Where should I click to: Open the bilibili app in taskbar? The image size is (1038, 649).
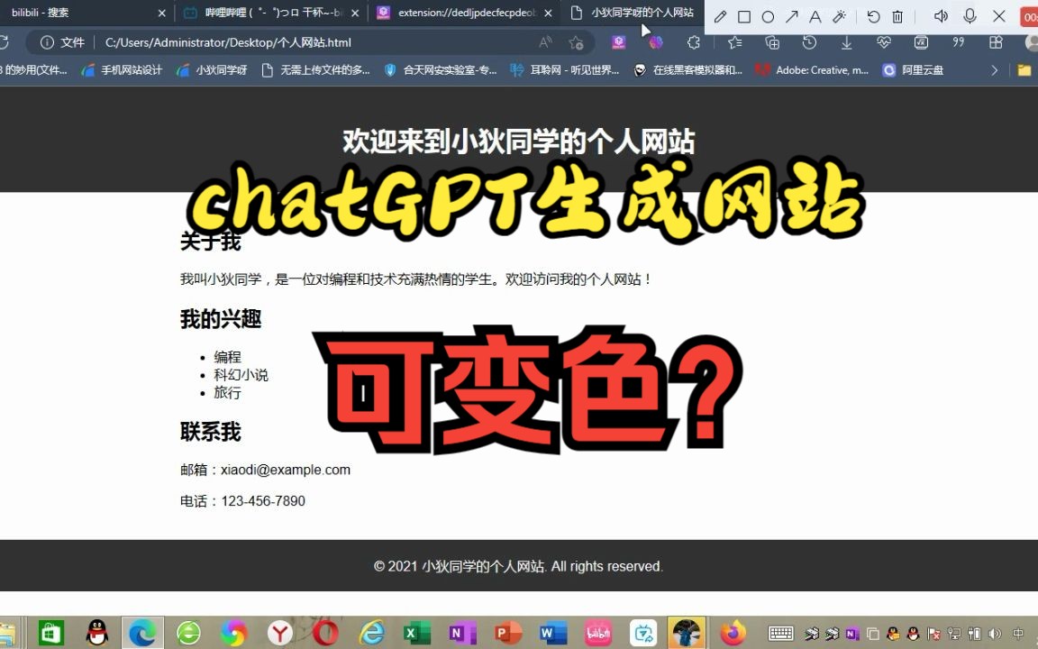[598, 633]
